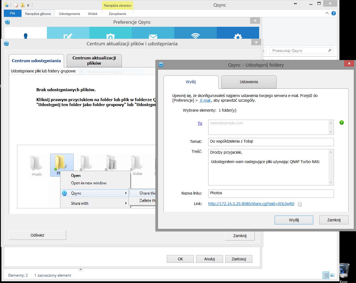
Task: Open the pencil edit tab in Preferencje Qsync
Action: [68, 33]
